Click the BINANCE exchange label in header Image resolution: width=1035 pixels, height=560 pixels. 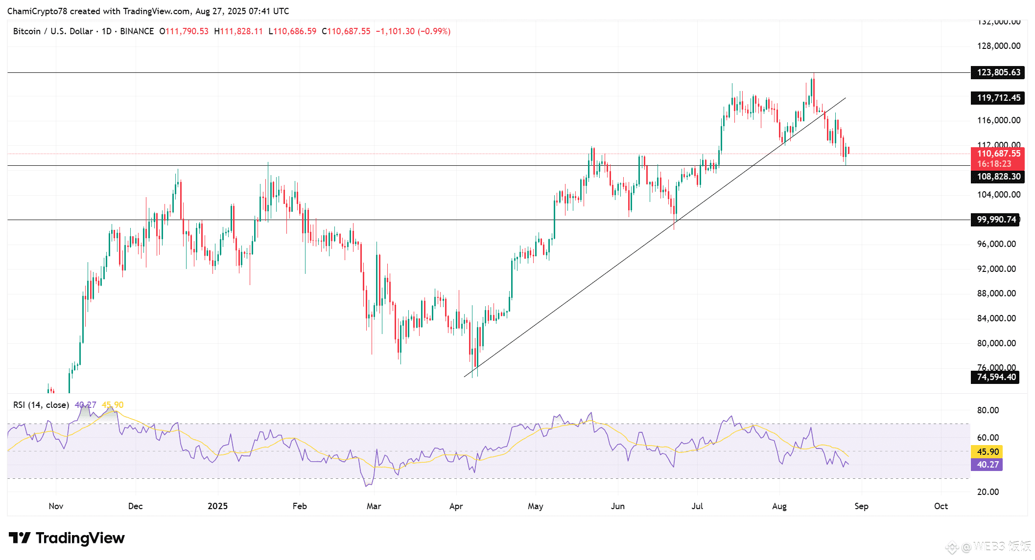pos(137,31)
